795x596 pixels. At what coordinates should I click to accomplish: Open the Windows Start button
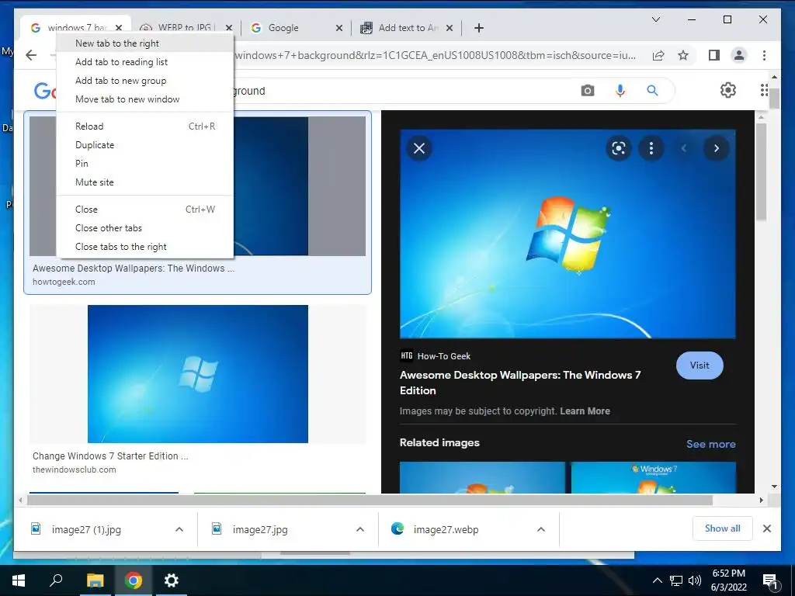click(x=19, y=580)
